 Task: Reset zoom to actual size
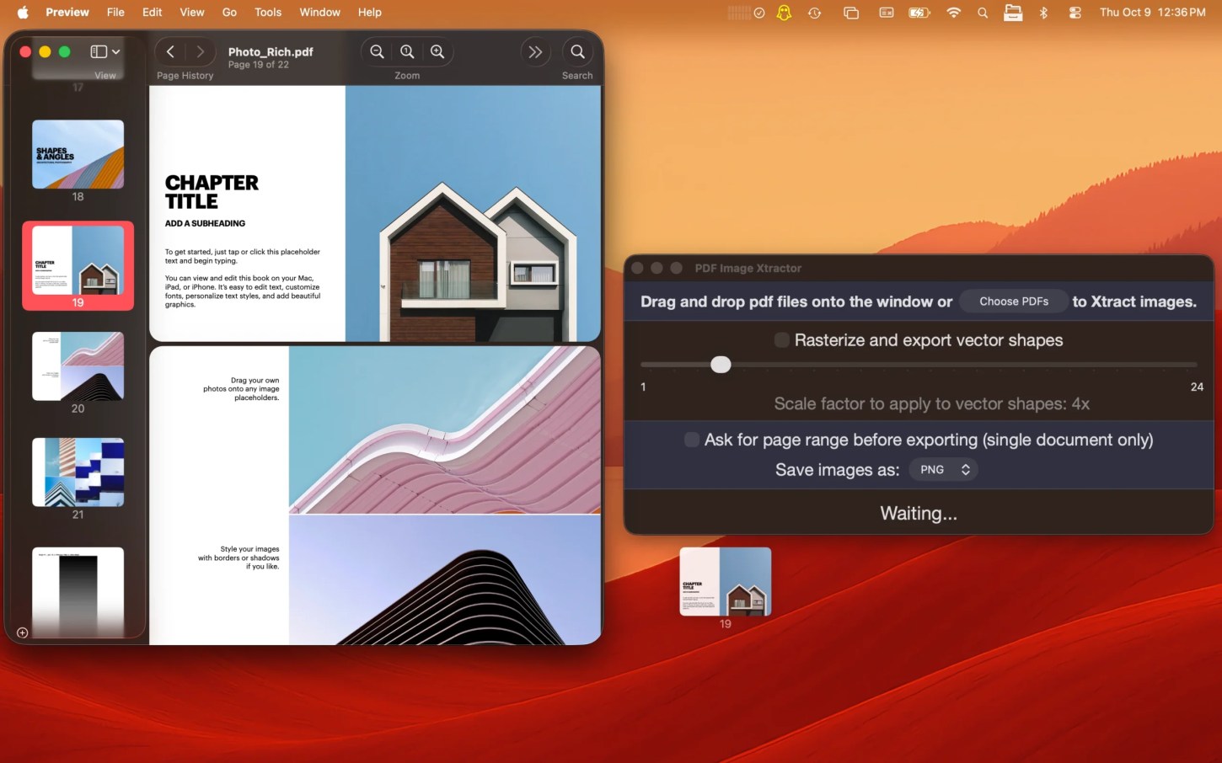pos(407,52)
